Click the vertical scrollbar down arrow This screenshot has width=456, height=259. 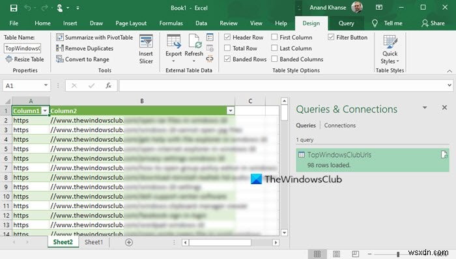pos(285,232)
